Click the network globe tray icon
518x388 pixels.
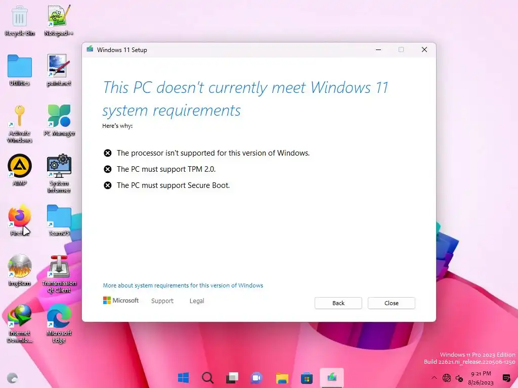pyautogui.click(x=447, y=378)
